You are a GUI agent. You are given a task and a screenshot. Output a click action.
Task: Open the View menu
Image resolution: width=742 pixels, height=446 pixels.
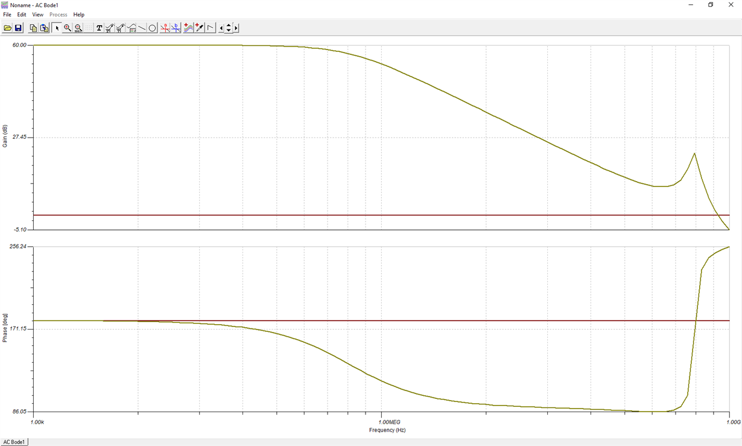37,14
